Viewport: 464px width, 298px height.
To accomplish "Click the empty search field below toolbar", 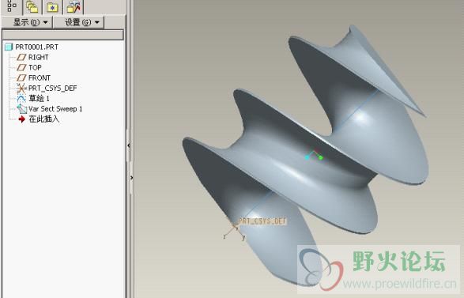I will (62, 35).
